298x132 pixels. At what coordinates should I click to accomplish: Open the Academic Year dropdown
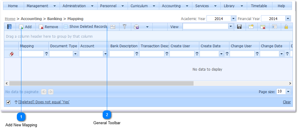[x=233, y=19]
